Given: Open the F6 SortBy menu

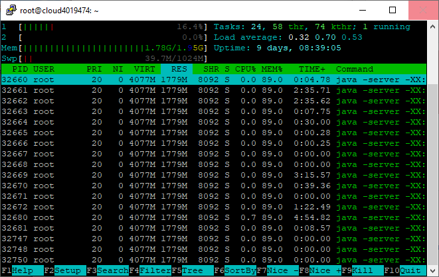Looking at the screenshot, I should point(236,270).
